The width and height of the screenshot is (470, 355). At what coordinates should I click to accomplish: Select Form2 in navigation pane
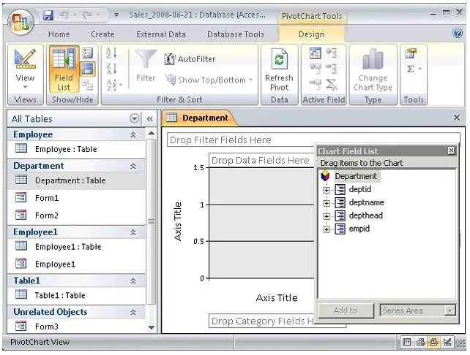pos(76,215)
